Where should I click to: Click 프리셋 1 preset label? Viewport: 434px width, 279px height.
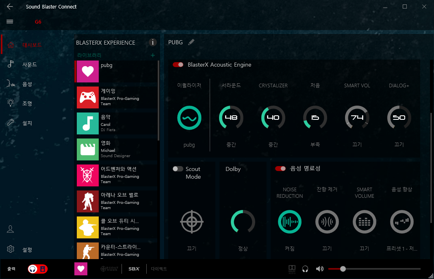coord(402,249)
